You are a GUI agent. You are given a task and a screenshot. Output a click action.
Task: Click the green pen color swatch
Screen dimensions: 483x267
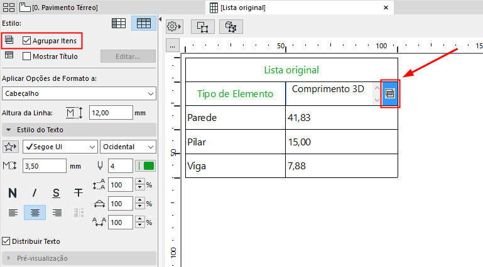149,165
